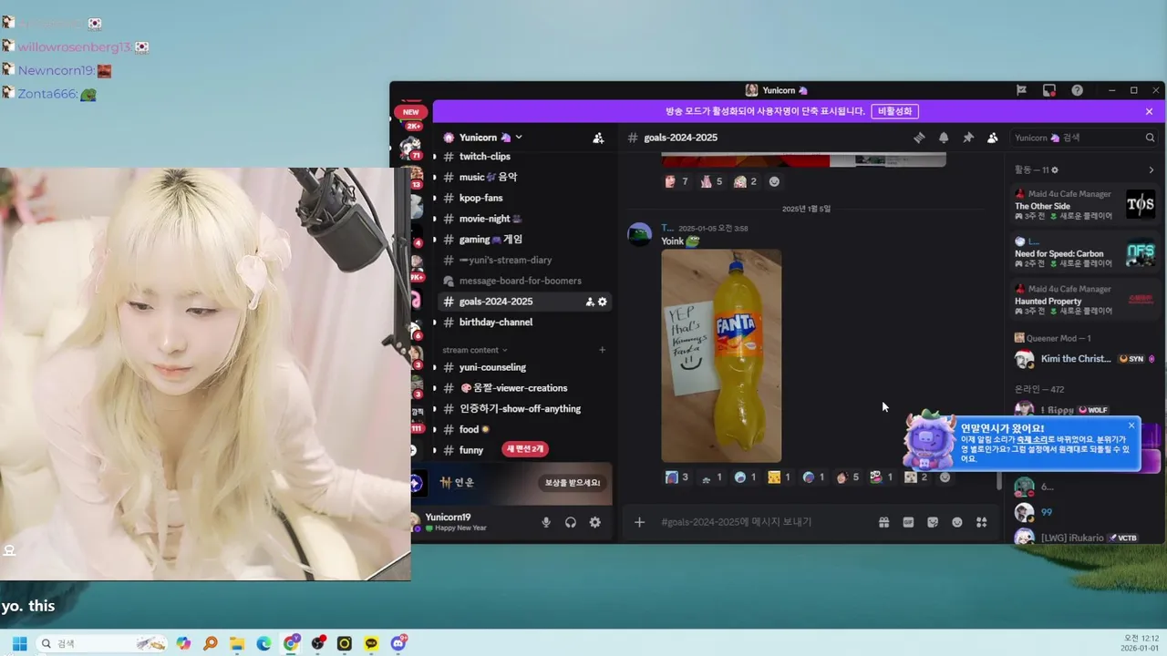Click create invite icon on goals-2024-2025 row
The image size is (1167, 656).
pyautogui.click(x=590, y=302)
